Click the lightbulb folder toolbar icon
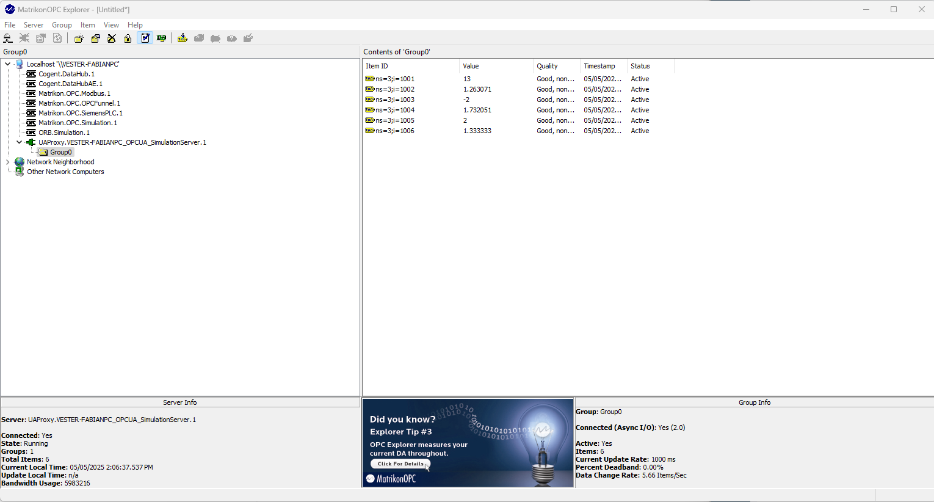 point(128,38)
